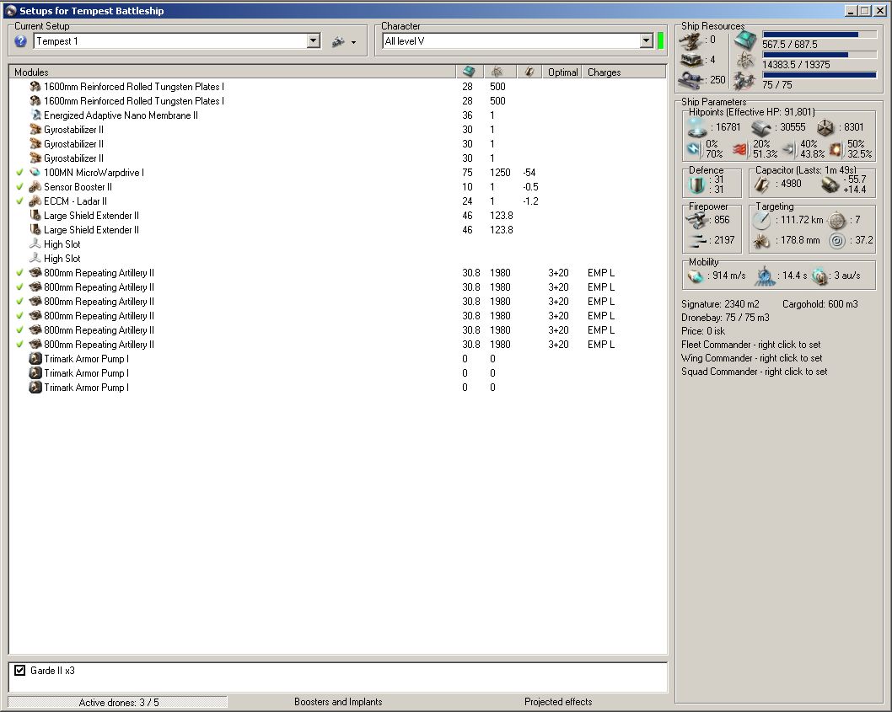The height and width of the screenshot is (712, 892).
Task: Toggle active checkmark on ECCM - Ladar II
Action: coord(20,201)
